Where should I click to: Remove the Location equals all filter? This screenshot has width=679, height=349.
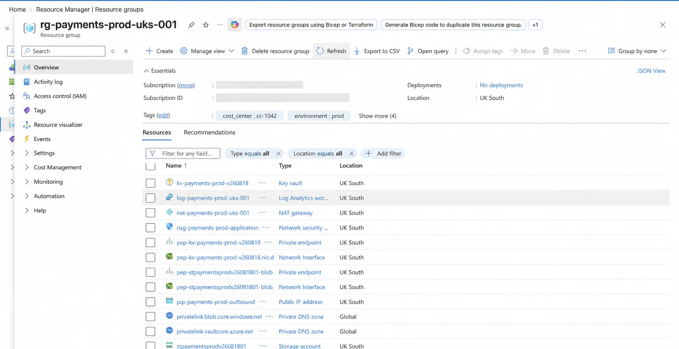coord(352,154)
